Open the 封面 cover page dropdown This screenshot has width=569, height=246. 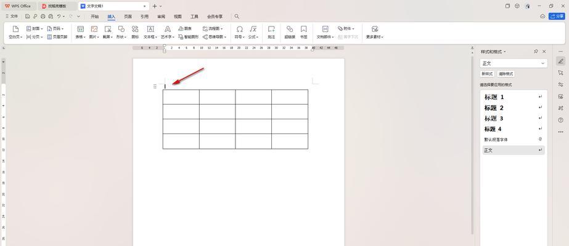(35, 28)
